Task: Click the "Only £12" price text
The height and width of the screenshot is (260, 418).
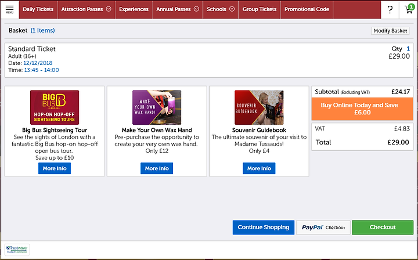Action: pyautogui.click(x=157, y=151)
